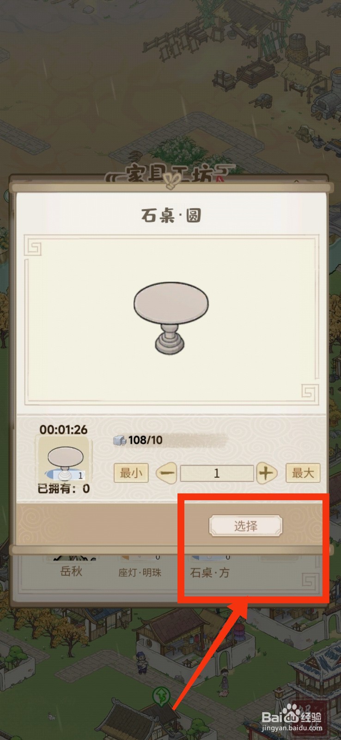Set quantity to maximum with 最大
Screen dimensions: 341x740
[x=303, y=473]
